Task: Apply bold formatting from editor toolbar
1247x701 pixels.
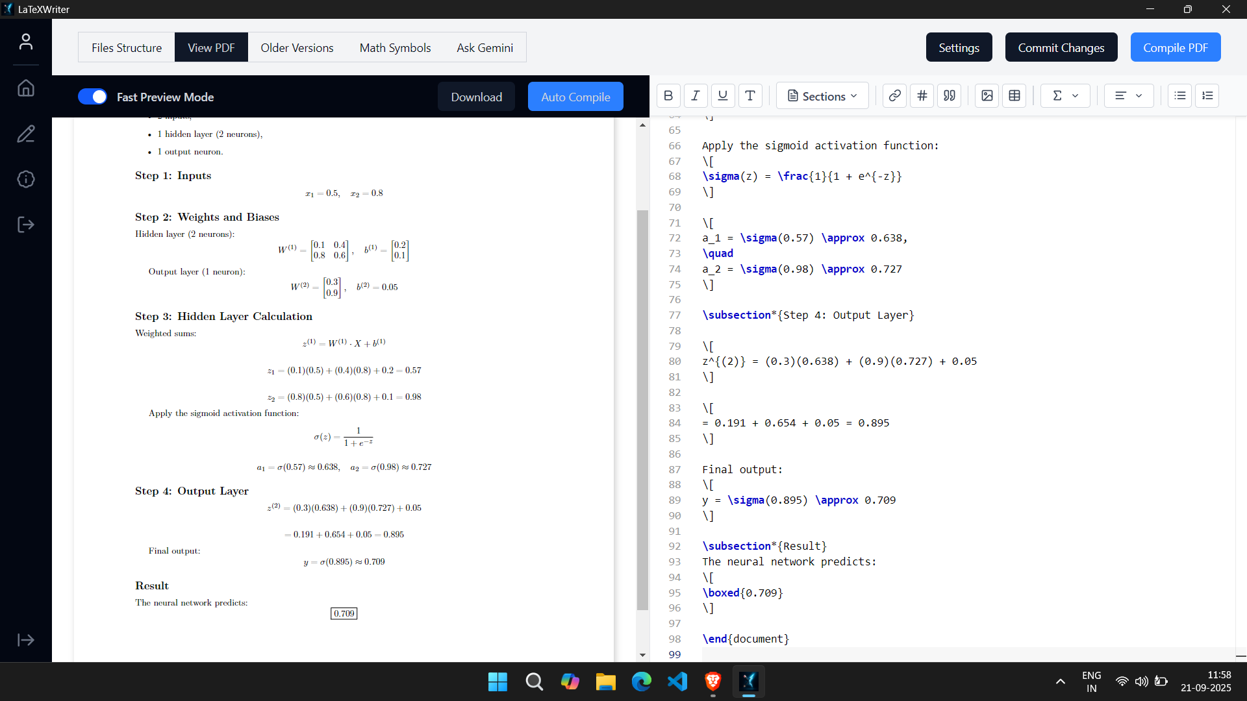Action: [x=668, y=96]
